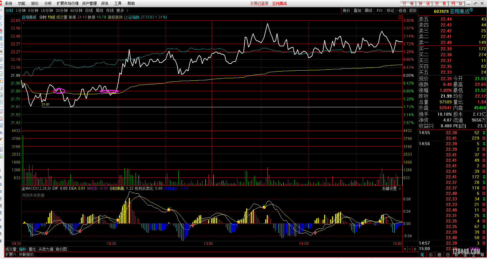Open the 资讯 menu

(105, 3)
